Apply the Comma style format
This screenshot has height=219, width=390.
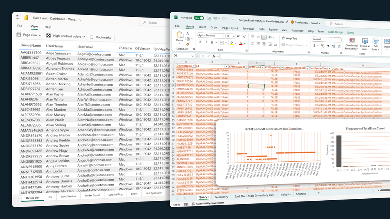point(328,46)
